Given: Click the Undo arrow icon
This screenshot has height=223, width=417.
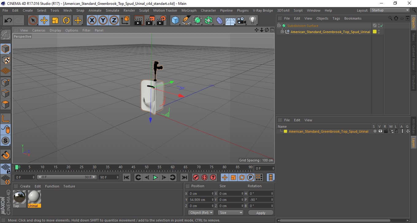Looking at the screenshot, I should coord(8,21).
